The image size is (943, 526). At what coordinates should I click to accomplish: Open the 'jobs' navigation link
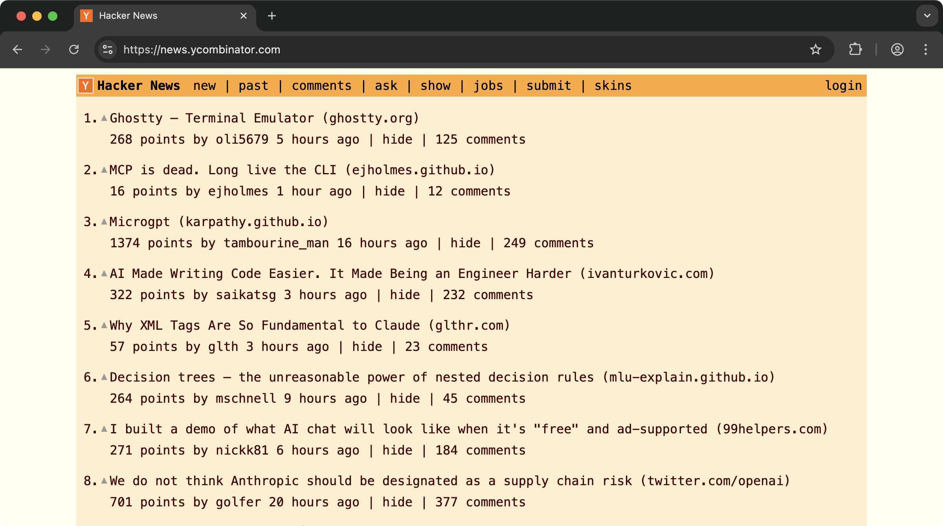[488, 86]
